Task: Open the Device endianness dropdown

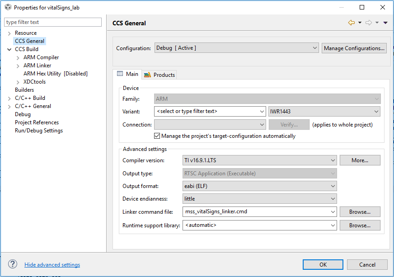Action: point(259,199)
